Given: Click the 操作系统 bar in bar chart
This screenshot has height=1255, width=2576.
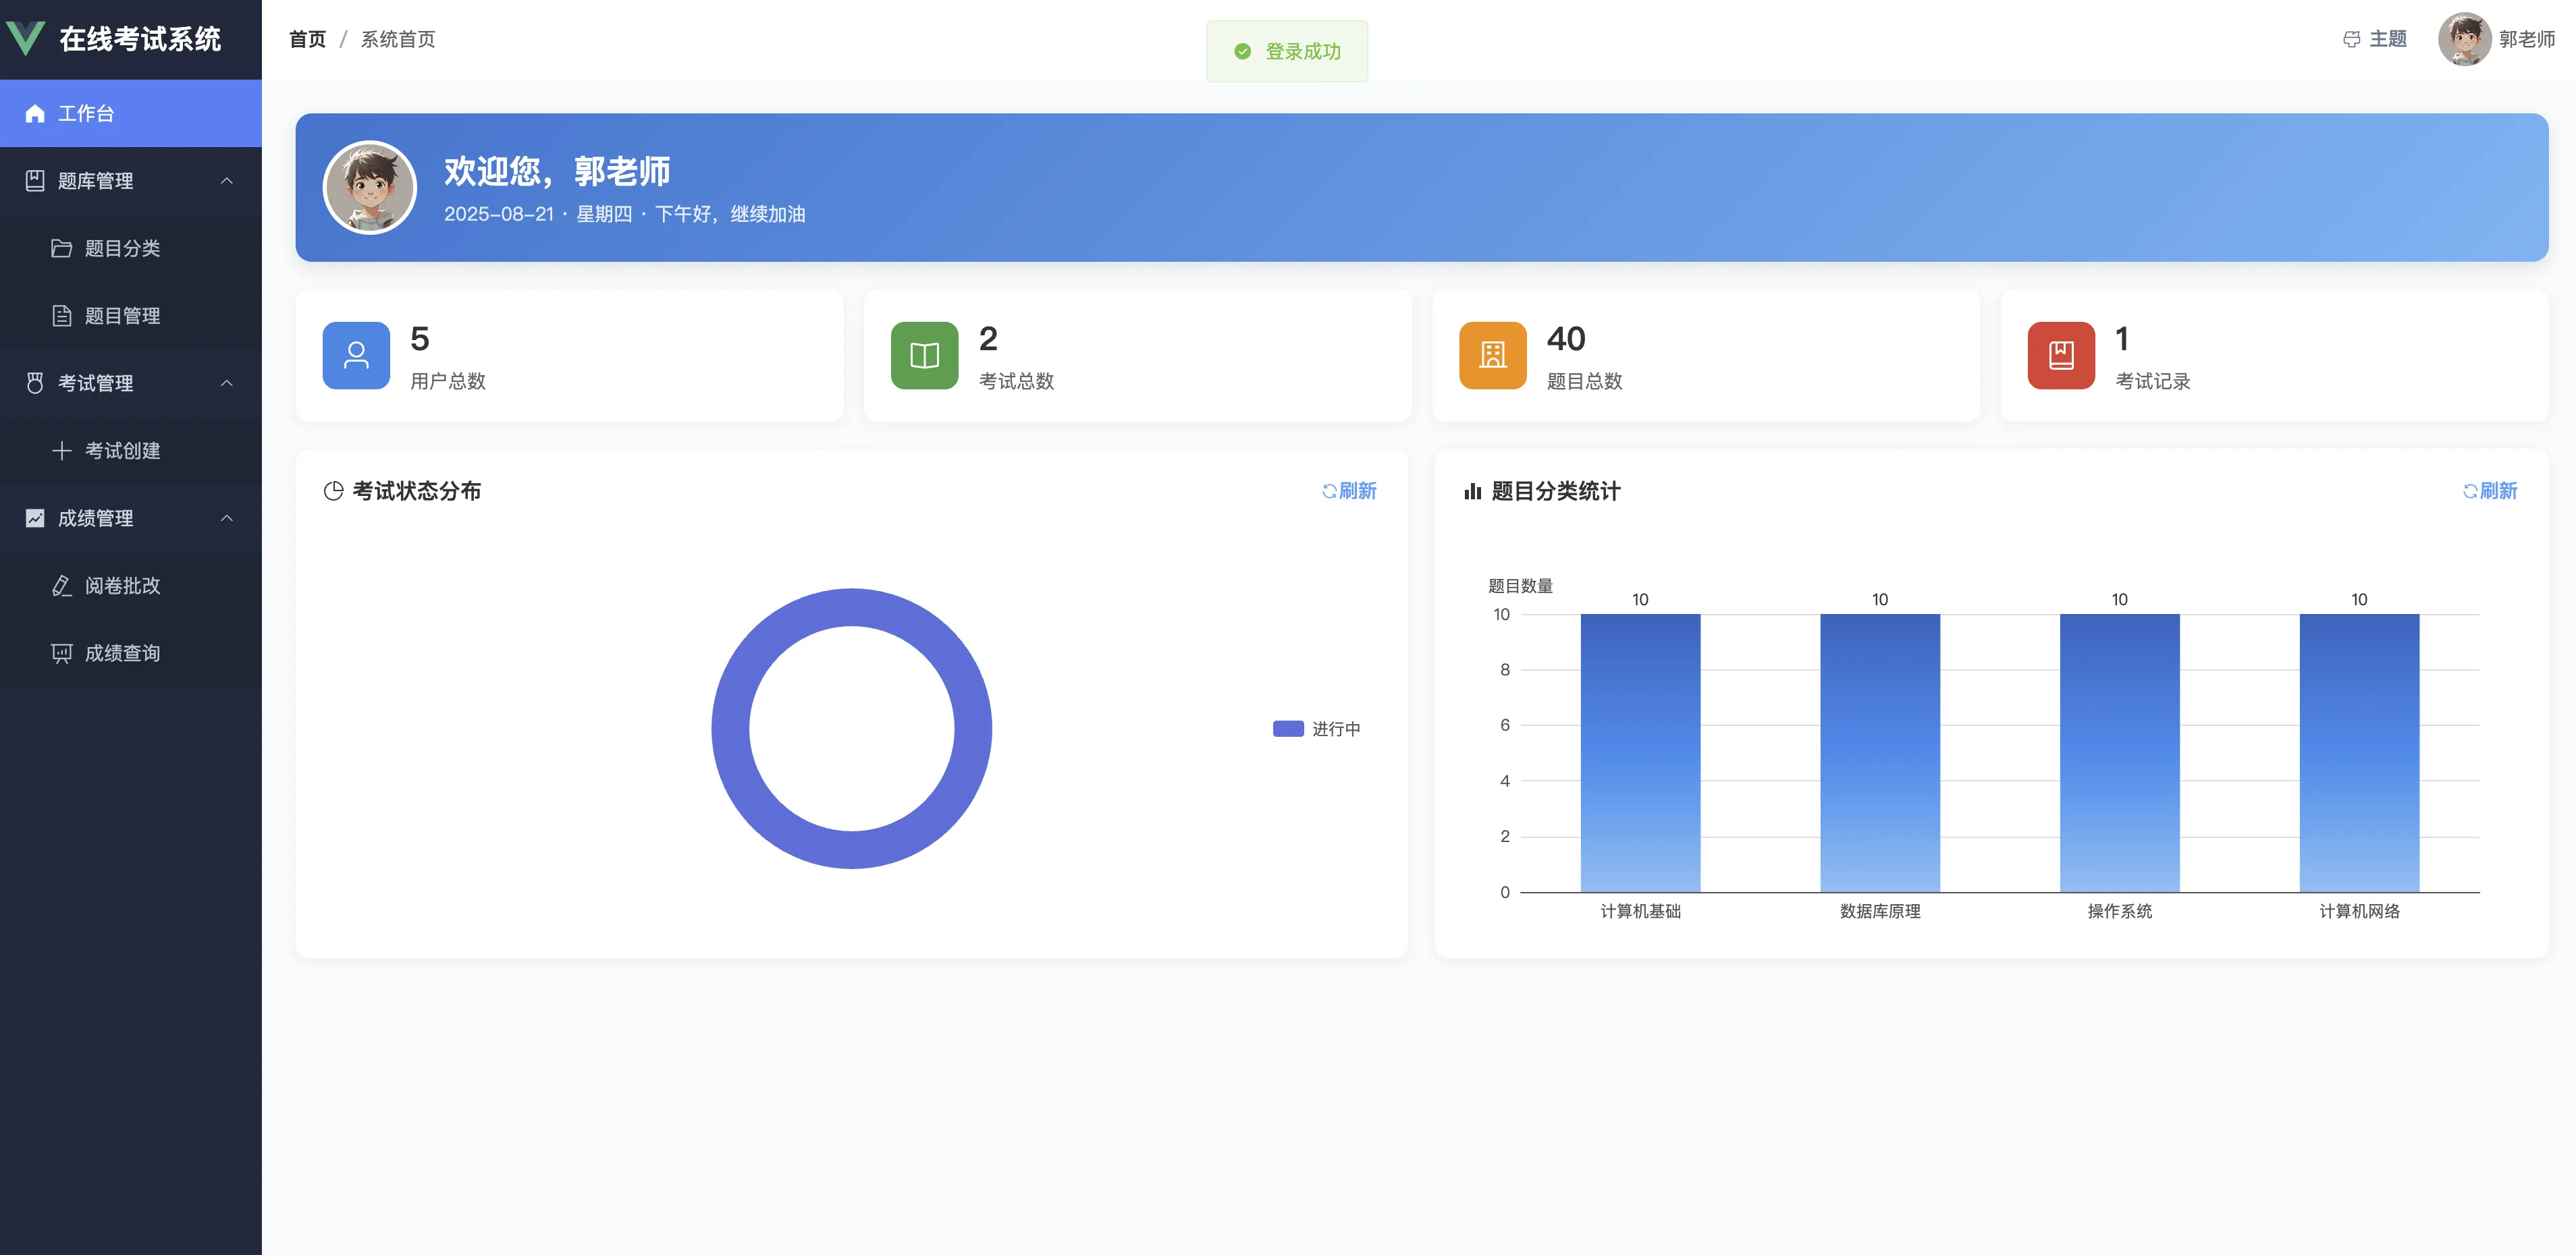Looking at the screenshot, I should (x=2119, y=752).
